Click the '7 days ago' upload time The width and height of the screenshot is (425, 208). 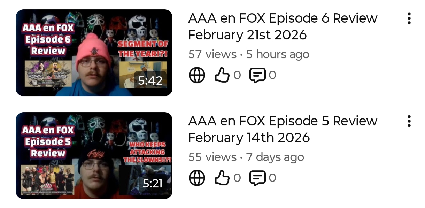coord(275,157)
